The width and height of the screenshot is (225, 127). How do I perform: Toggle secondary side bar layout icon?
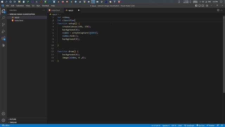(203, 6)
